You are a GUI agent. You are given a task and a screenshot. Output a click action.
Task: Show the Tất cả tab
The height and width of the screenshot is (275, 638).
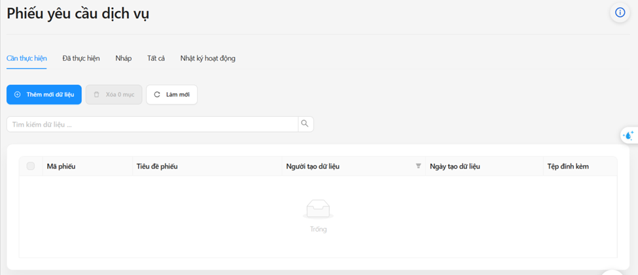pos(156,58)
